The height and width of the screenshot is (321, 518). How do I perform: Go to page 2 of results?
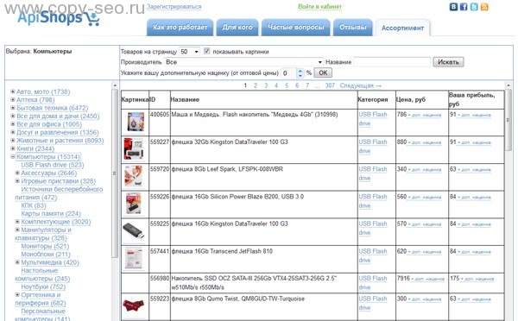256,85
